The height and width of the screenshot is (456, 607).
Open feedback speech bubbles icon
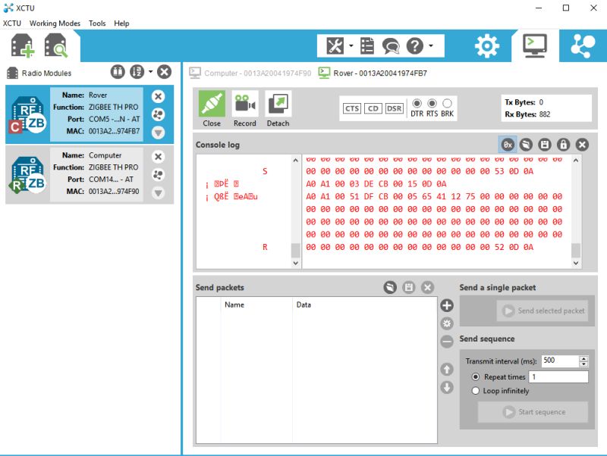pos(391,46)
